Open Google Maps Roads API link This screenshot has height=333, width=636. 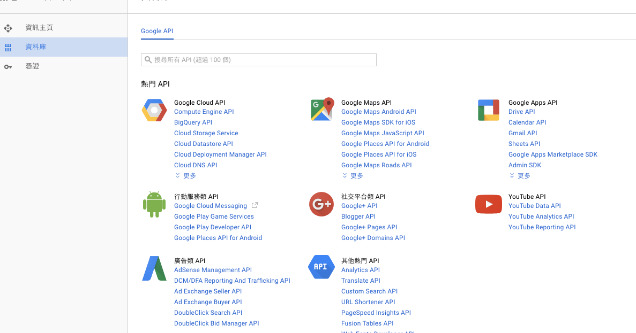point(377,165)
